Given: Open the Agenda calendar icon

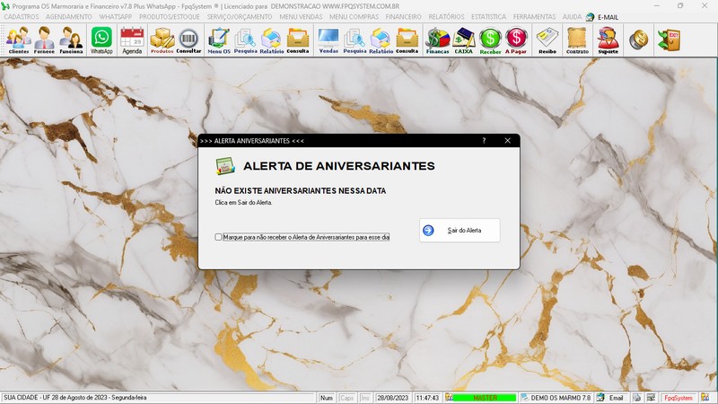Looking at the screenshot, I should [x=132, y=40].
